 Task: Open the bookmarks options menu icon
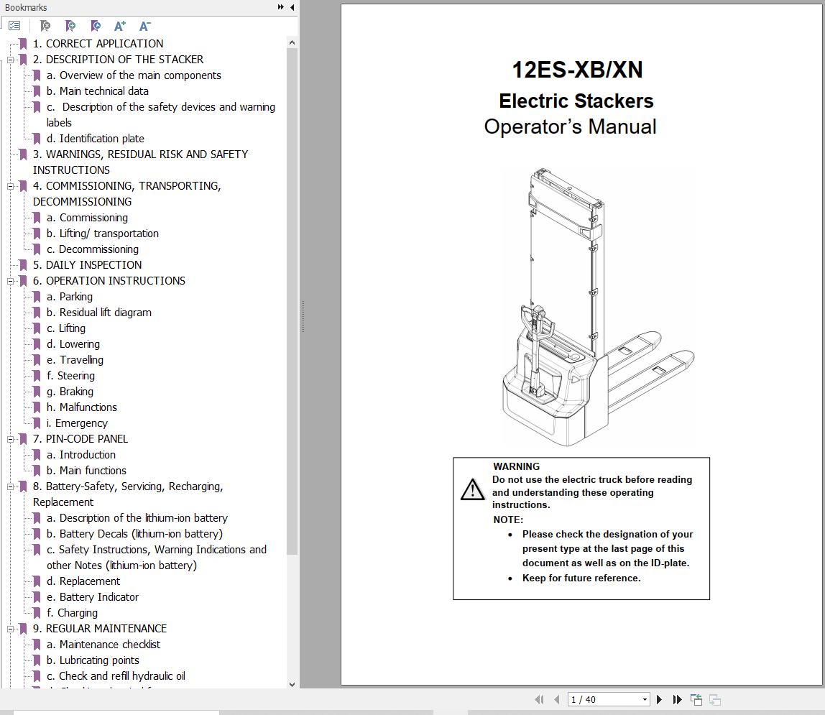[x=14, y=24]
